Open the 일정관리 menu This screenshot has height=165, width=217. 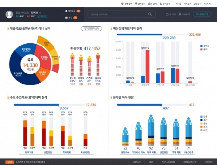click(x=197, y=4)
